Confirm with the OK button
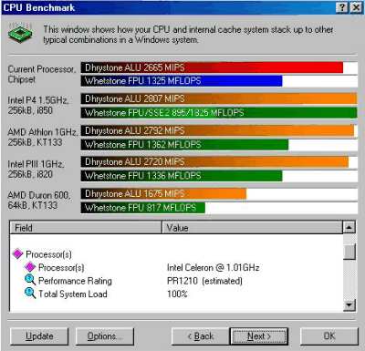 (x=329, y=336)
